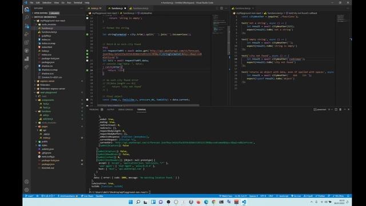Switch to the Terminal tab

(141, 109)
